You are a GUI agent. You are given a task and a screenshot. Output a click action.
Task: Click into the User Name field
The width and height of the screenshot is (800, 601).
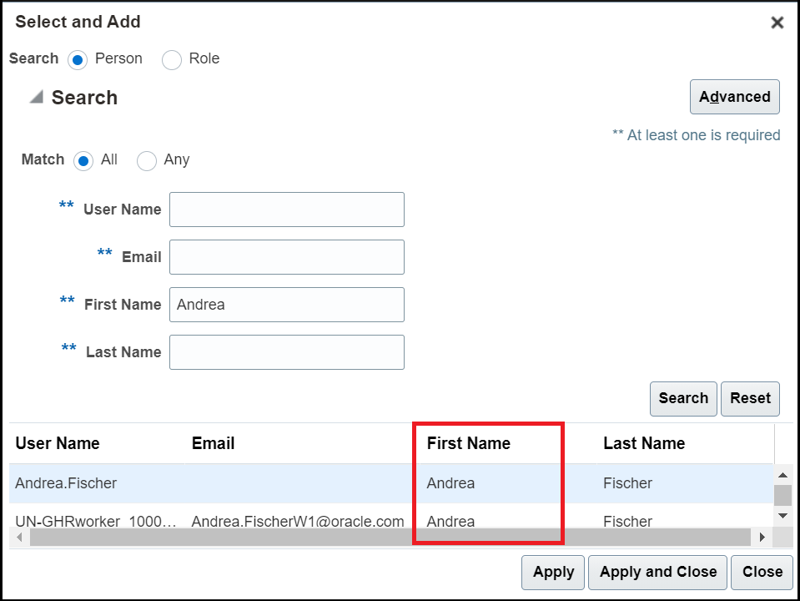click(287, 210)
